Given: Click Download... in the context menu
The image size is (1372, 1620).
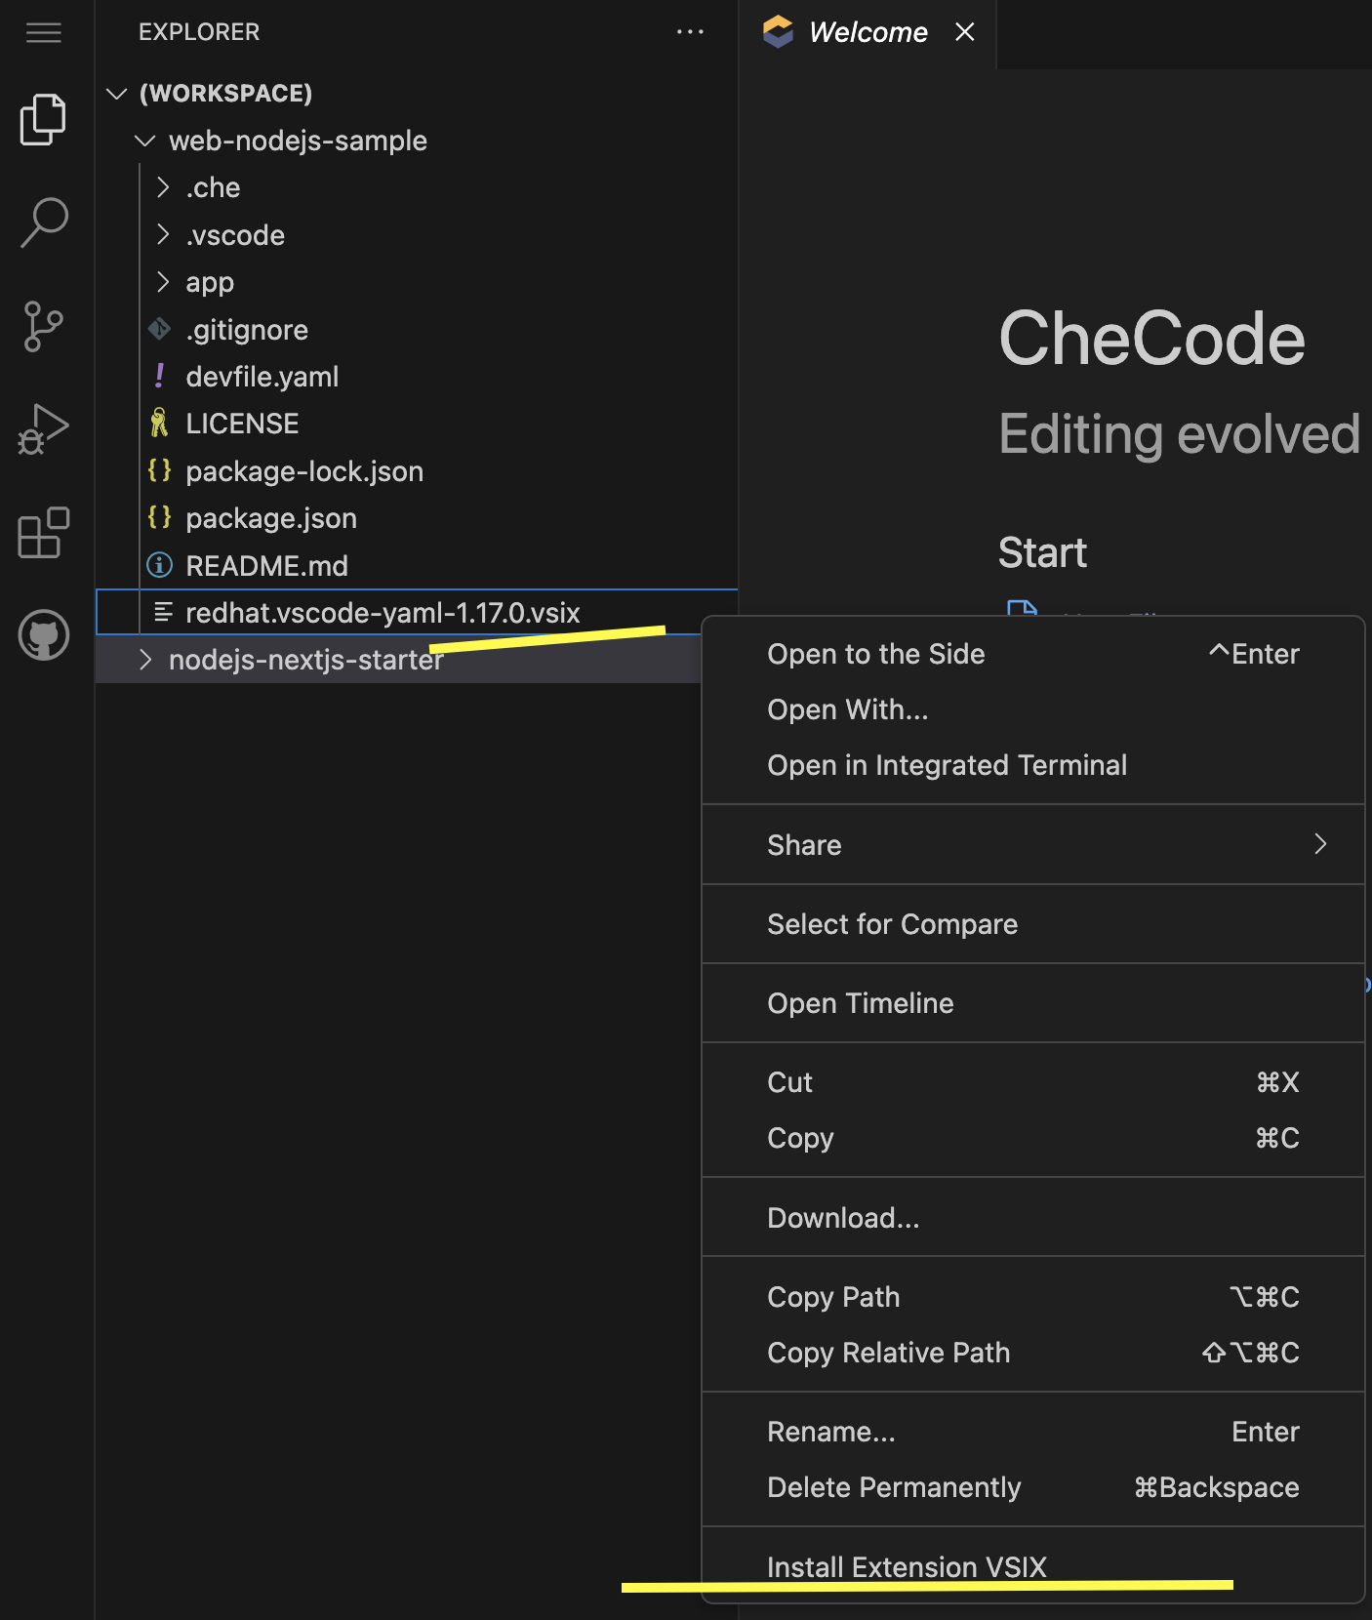Looking at the screenshot, I should coord(843,1218).
